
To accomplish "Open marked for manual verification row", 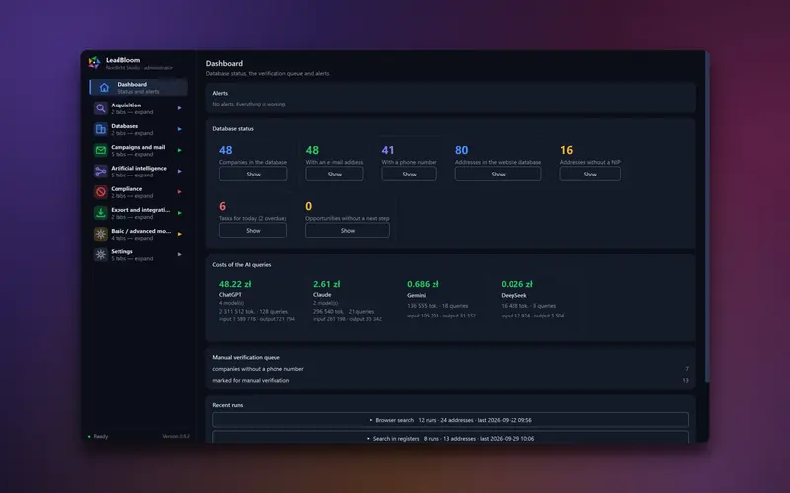I will [x=450, y=381].
